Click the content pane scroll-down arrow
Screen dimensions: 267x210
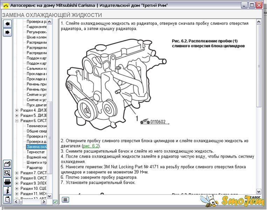tap(259, 191)
